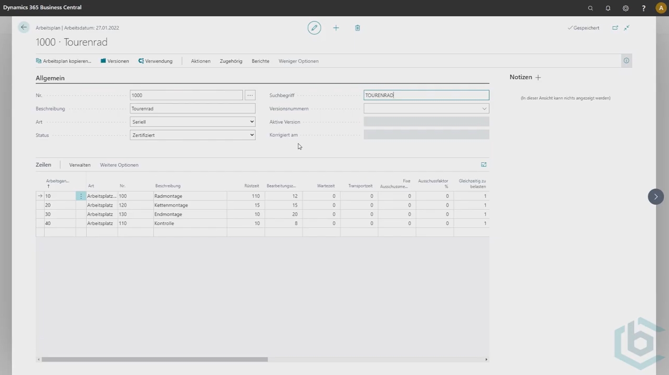Expand the Zeilen section to full view
Screen dimensions: 669x375
(484, 165)
